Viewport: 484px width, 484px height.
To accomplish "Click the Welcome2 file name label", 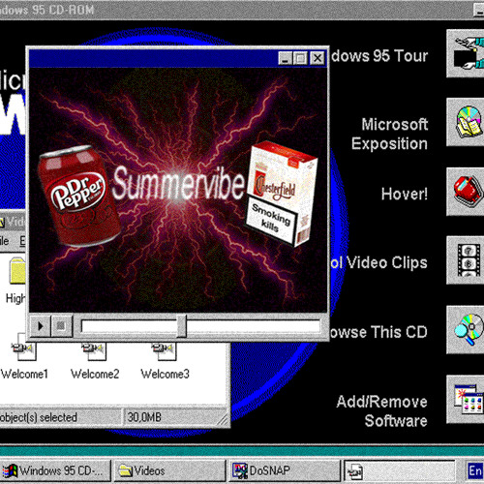I will 95,374.
